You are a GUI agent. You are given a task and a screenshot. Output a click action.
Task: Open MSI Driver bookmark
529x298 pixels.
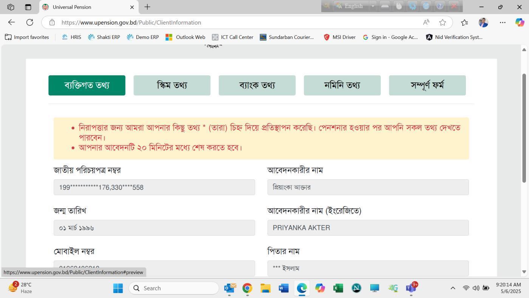pos(339,37)
